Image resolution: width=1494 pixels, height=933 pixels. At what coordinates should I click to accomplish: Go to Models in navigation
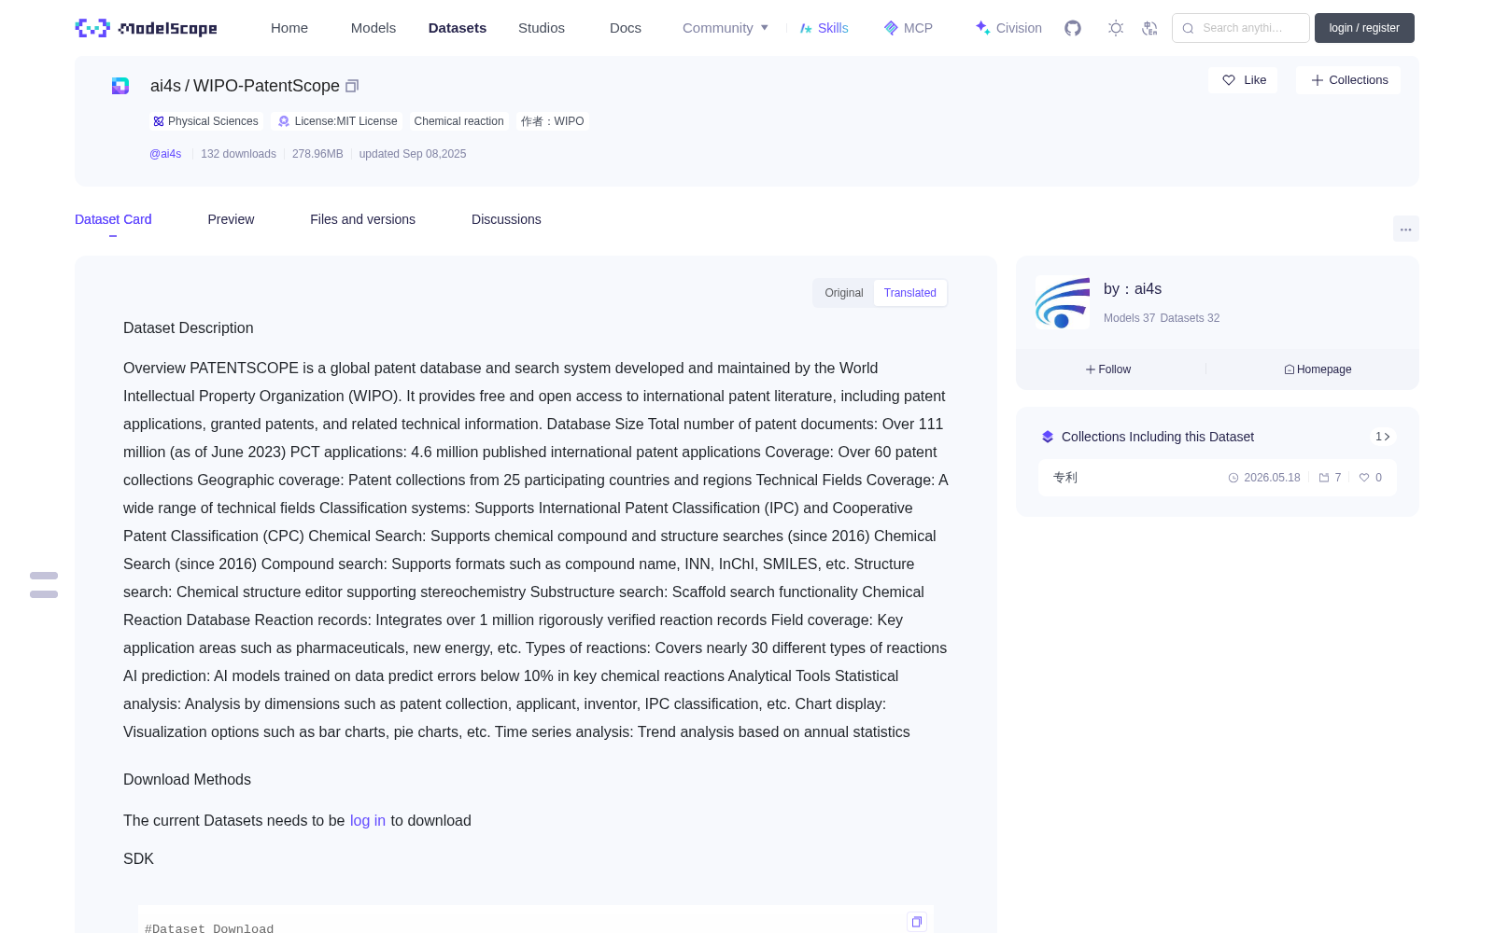(x=373, y=28)
